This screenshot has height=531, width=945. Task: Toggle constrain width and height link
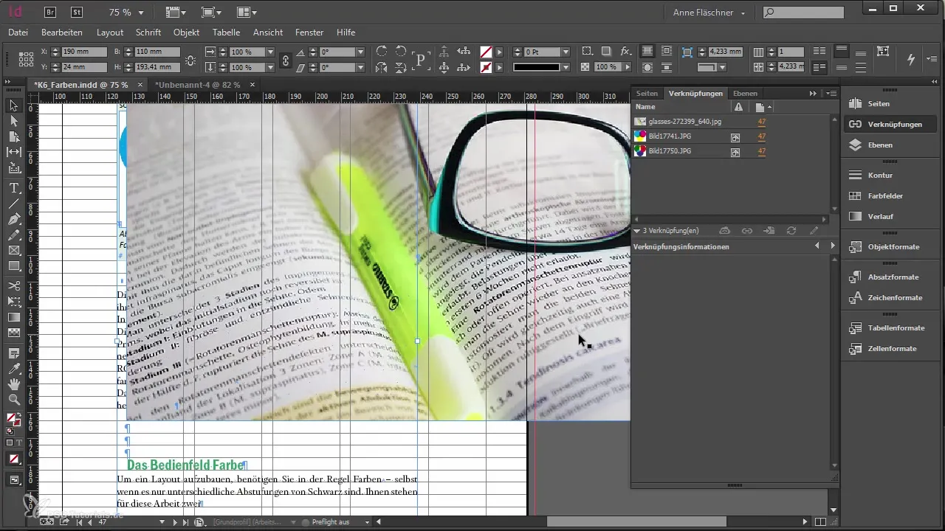[190, 60]
